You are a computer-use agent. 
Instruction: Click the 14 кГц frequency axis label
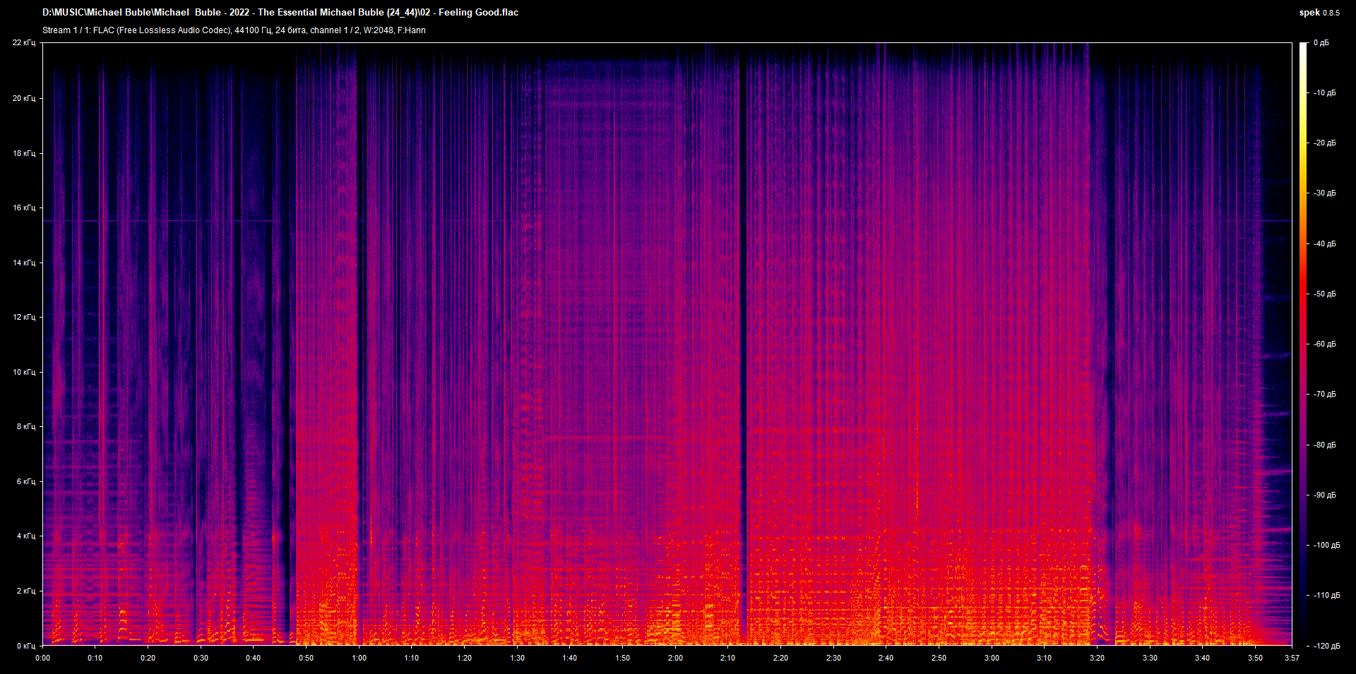(x=24, y=263)
